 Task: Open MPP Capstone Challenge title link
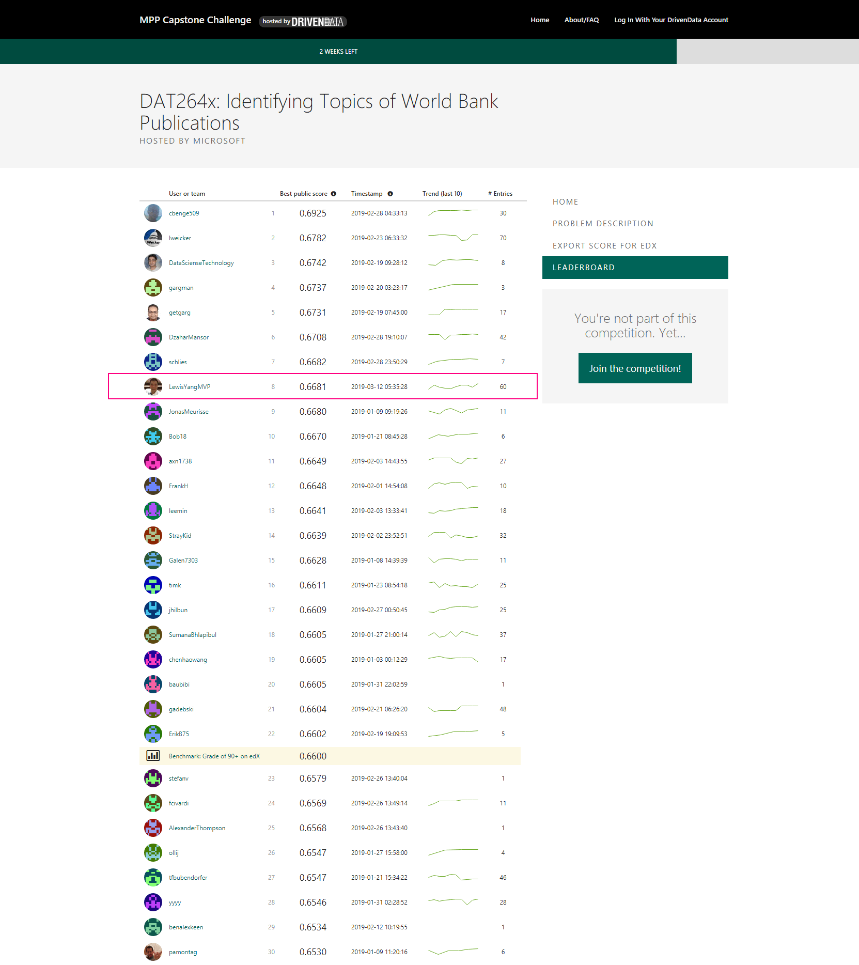point(195,20)
